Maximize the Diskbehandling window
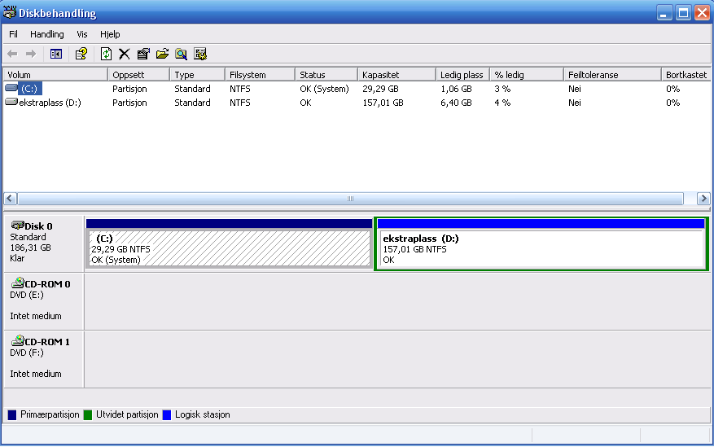 [x=684, y=13]
